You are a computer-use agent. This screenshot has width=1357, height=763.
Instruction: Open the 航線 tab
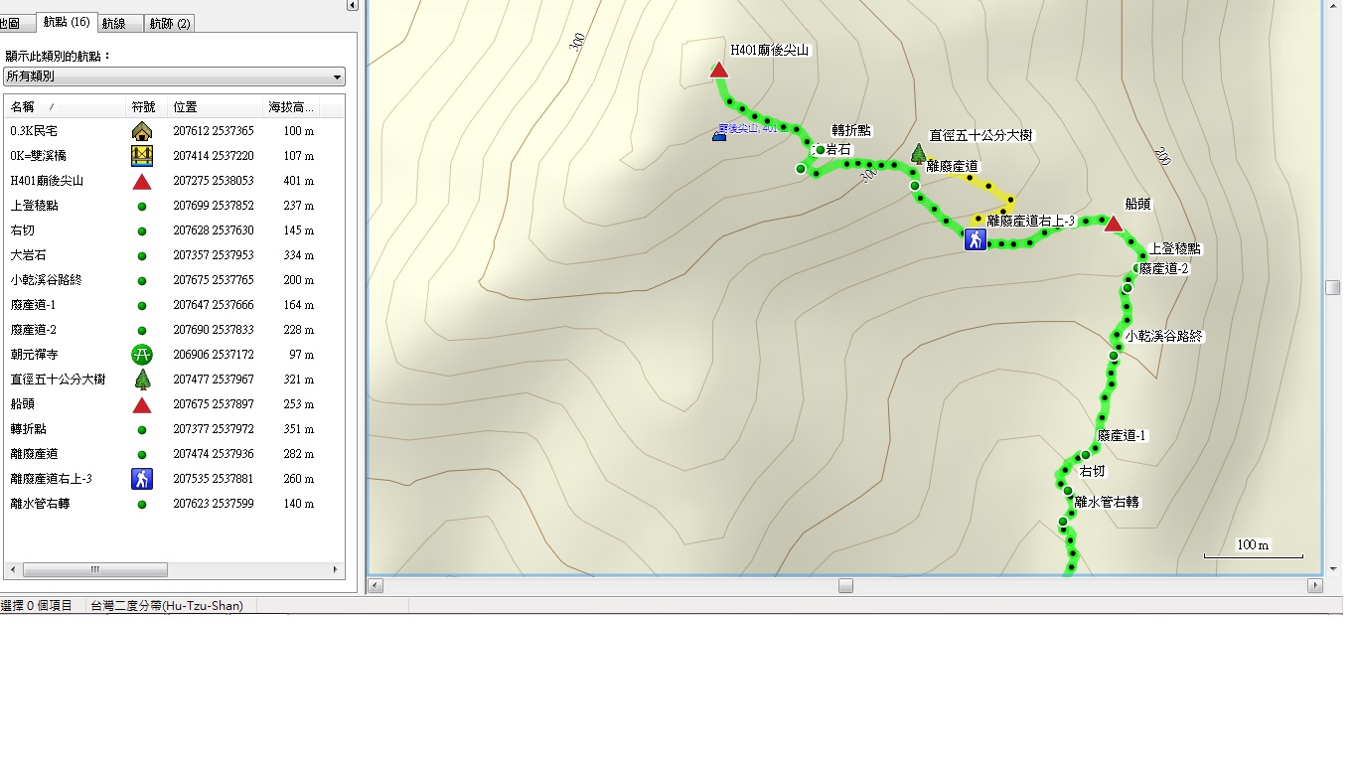[x=121, y=23]
